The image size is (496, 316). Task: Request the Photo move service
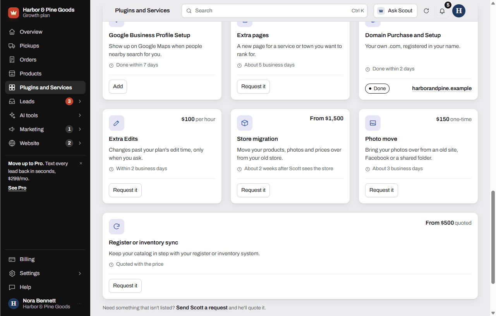(x=381, y=190)
